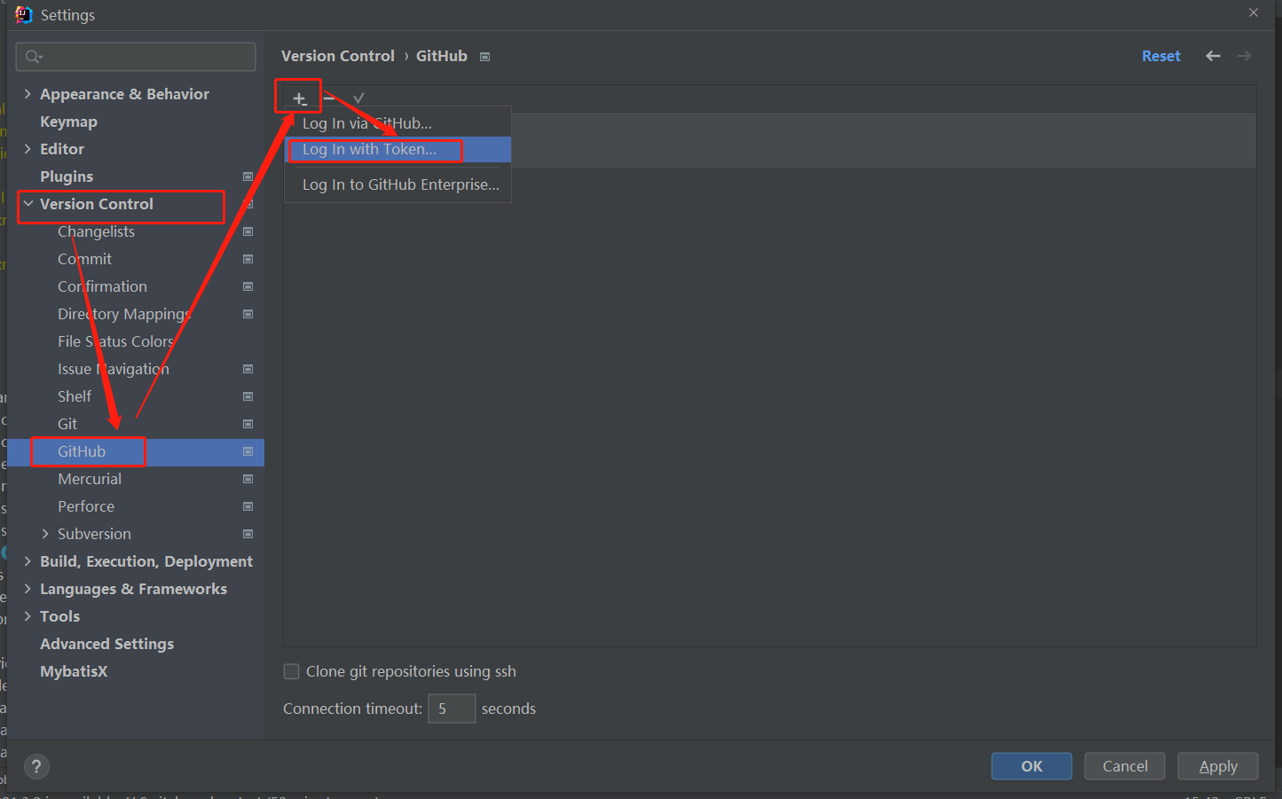Enable Clone git repositories using ssh
Viewport: 1282px width, 799px height.
point(291,671)
